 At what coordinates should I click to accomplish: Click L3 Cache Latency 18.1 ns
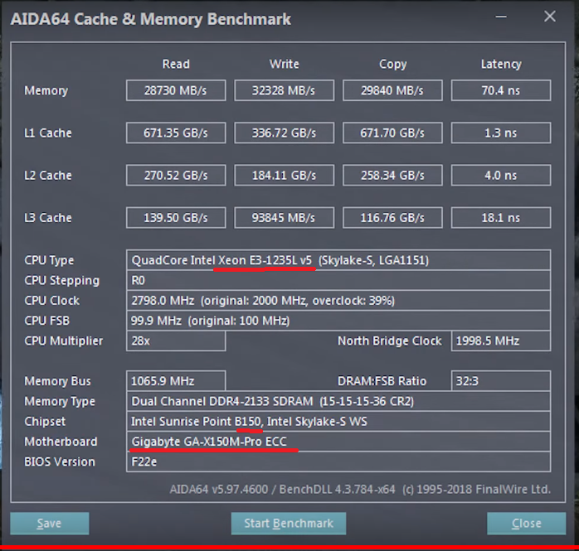tap(501, 218)
